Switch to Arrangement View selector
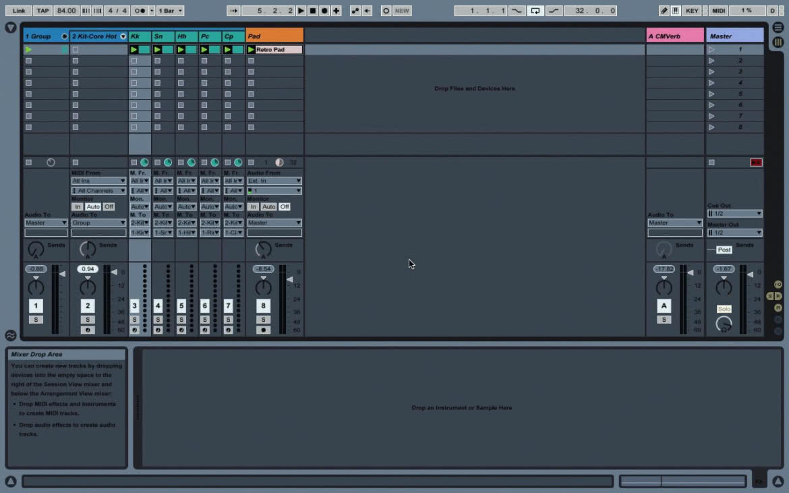 (x=778, y=28)
